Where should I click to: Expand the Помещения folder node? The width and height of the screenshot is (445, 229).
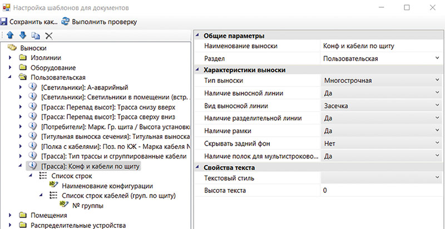click(x=11, y=216)
